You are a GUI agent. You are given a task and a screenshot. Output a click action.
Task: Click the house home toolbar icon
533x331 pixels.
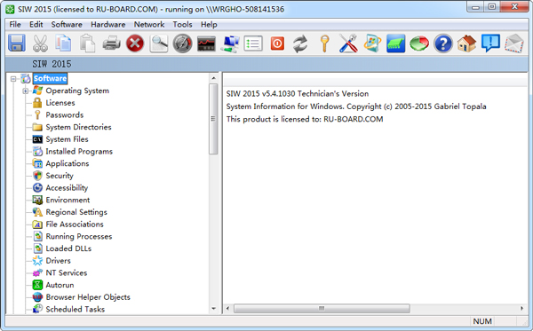click(x=466, y=43)
